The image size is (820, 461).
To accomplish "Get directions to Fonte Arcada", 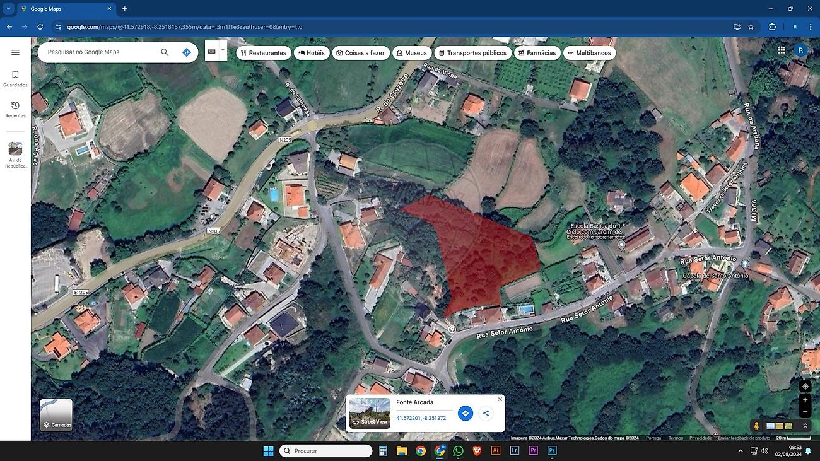I will (x=466, y=414).
